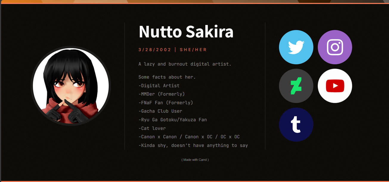Click the orange gradient top banner
The image size is (389, 182).
tap(194, 2)
